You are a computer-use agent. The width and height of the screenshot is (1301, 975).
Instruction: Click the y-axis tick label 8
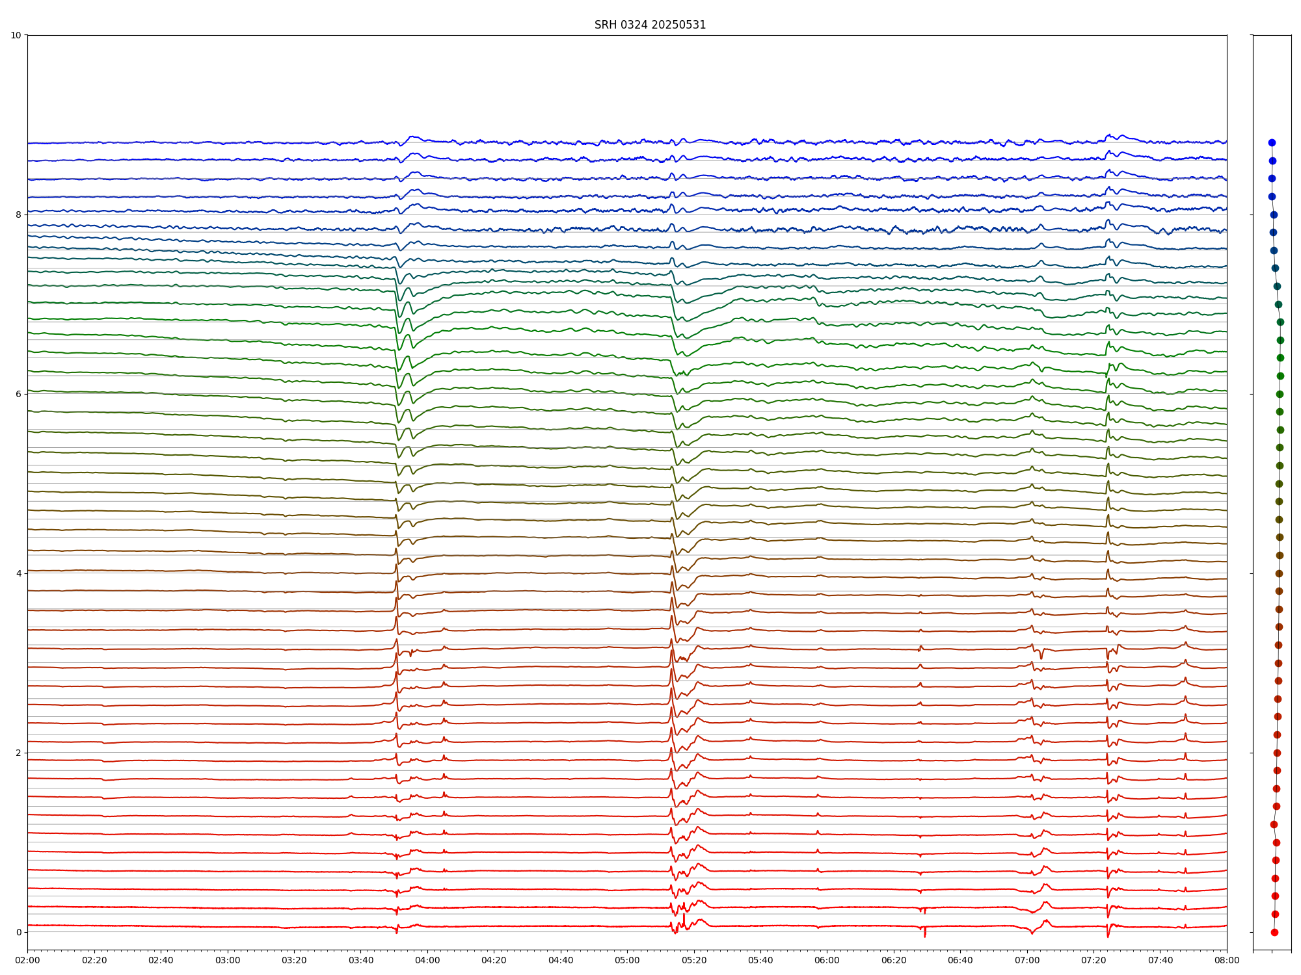[x=18, y=214]
